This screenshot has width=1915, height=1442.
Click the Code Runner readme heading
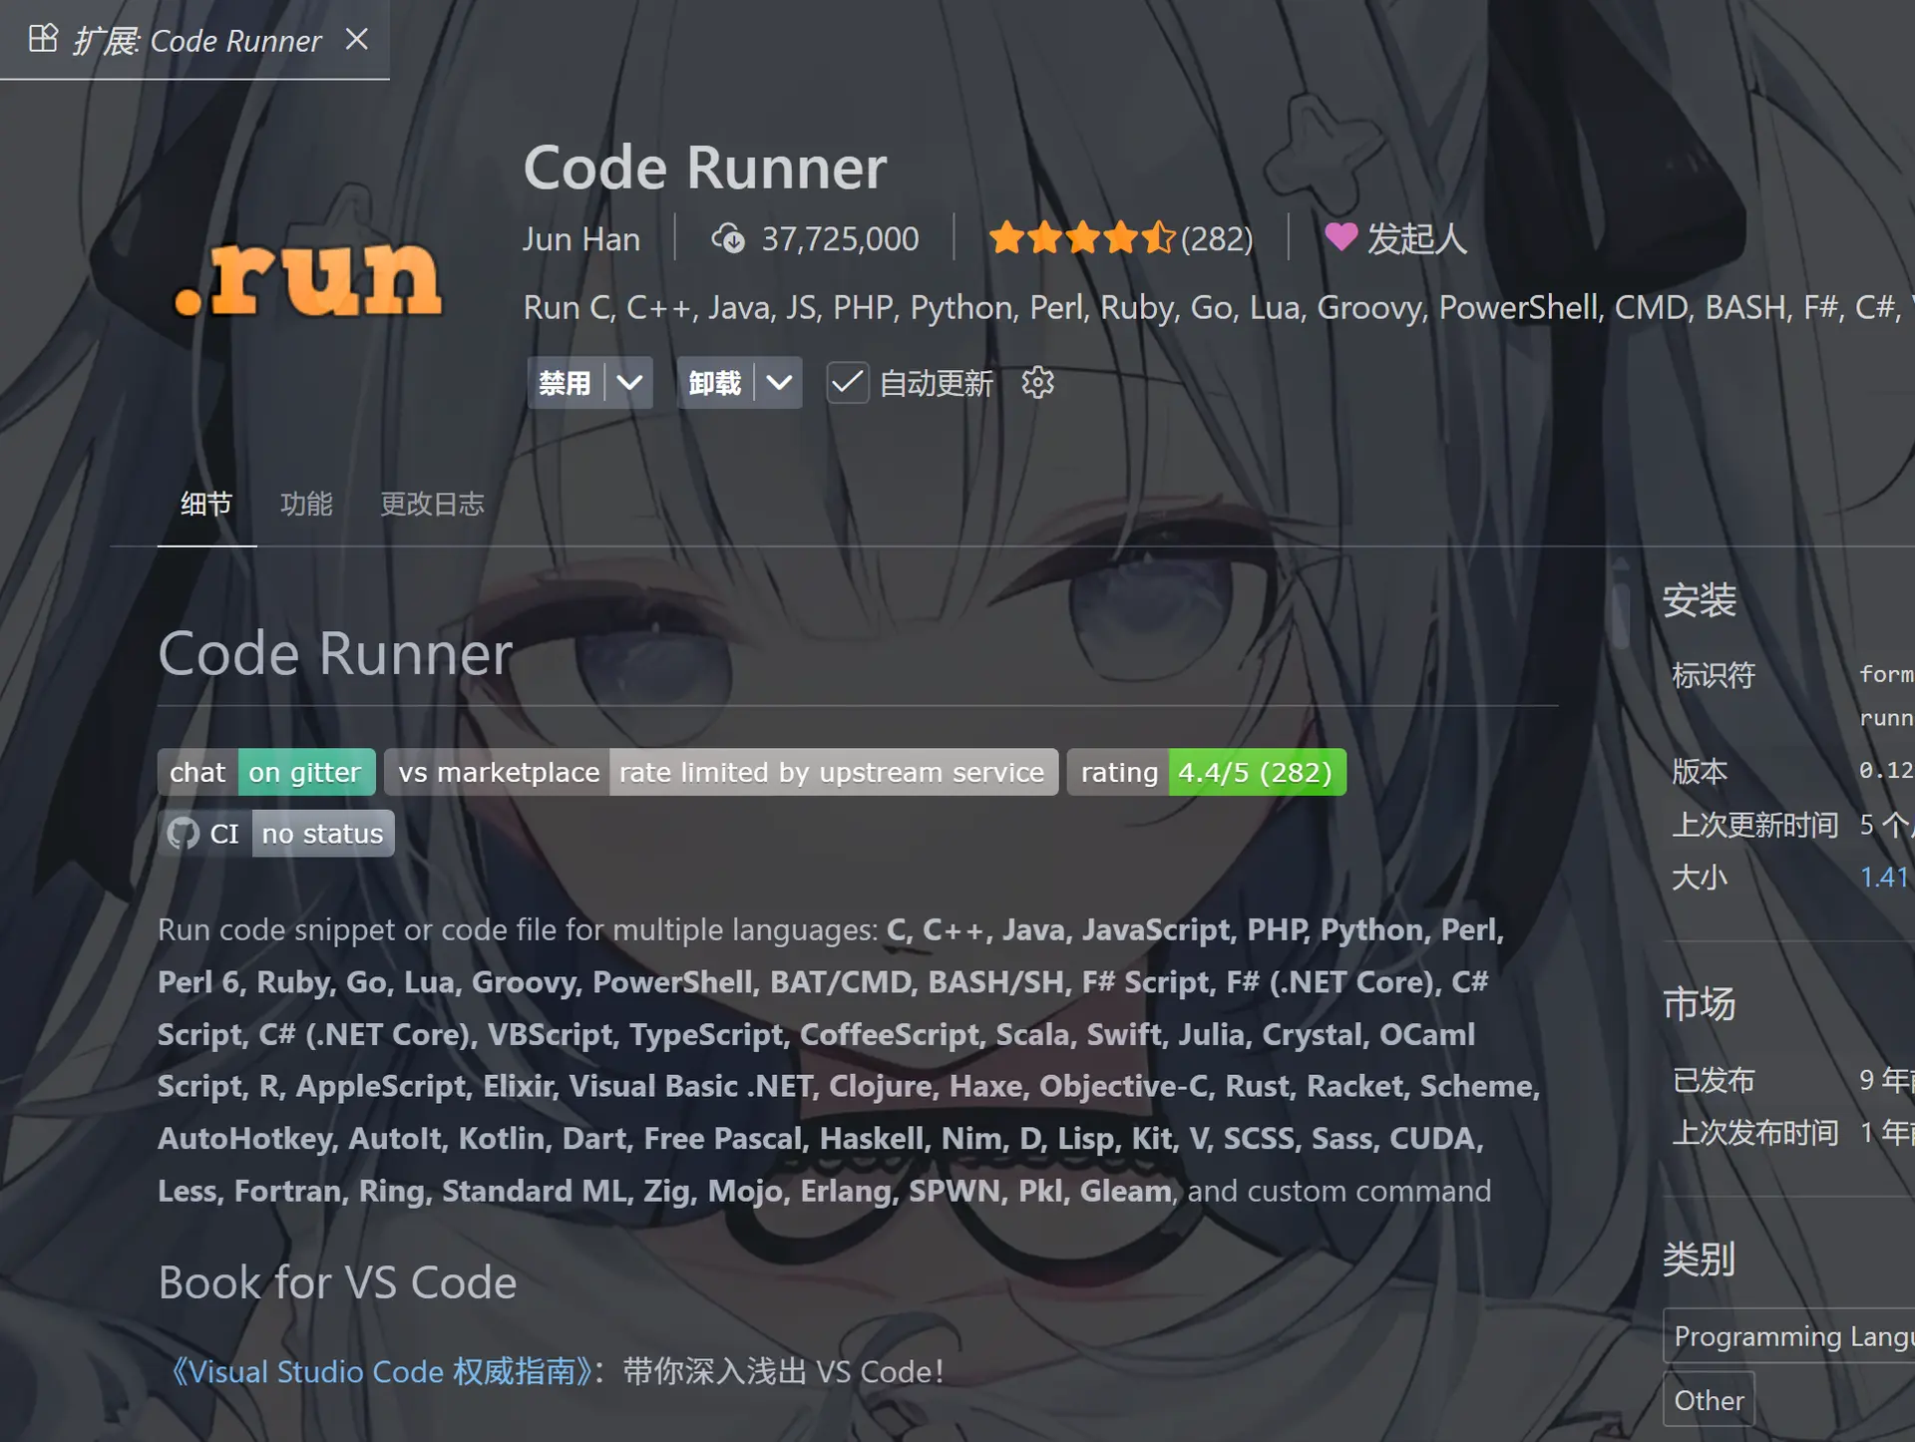pos(335,654)
